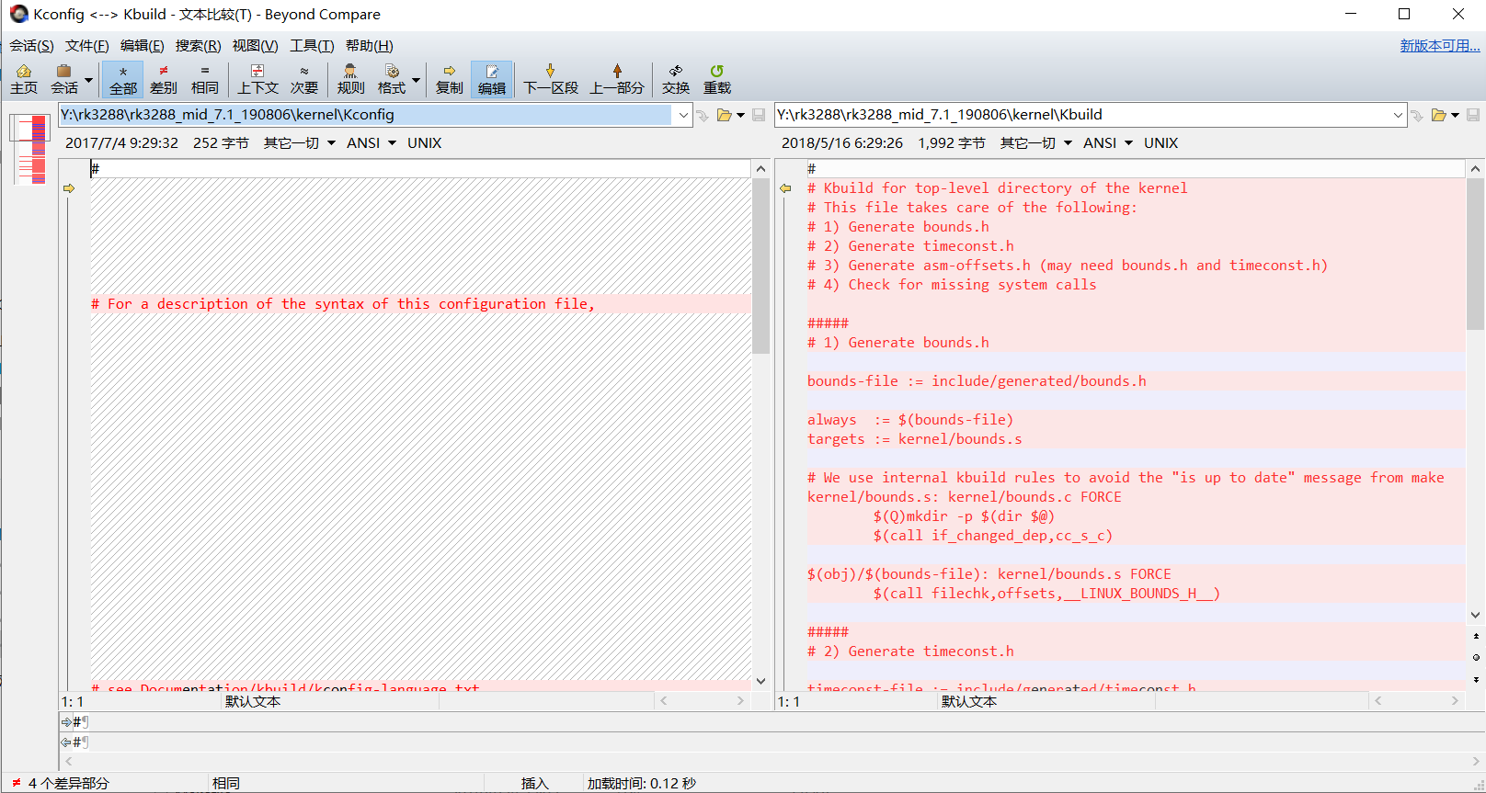Click the right pane open-file folder icon

click(x=1439, y=115)
